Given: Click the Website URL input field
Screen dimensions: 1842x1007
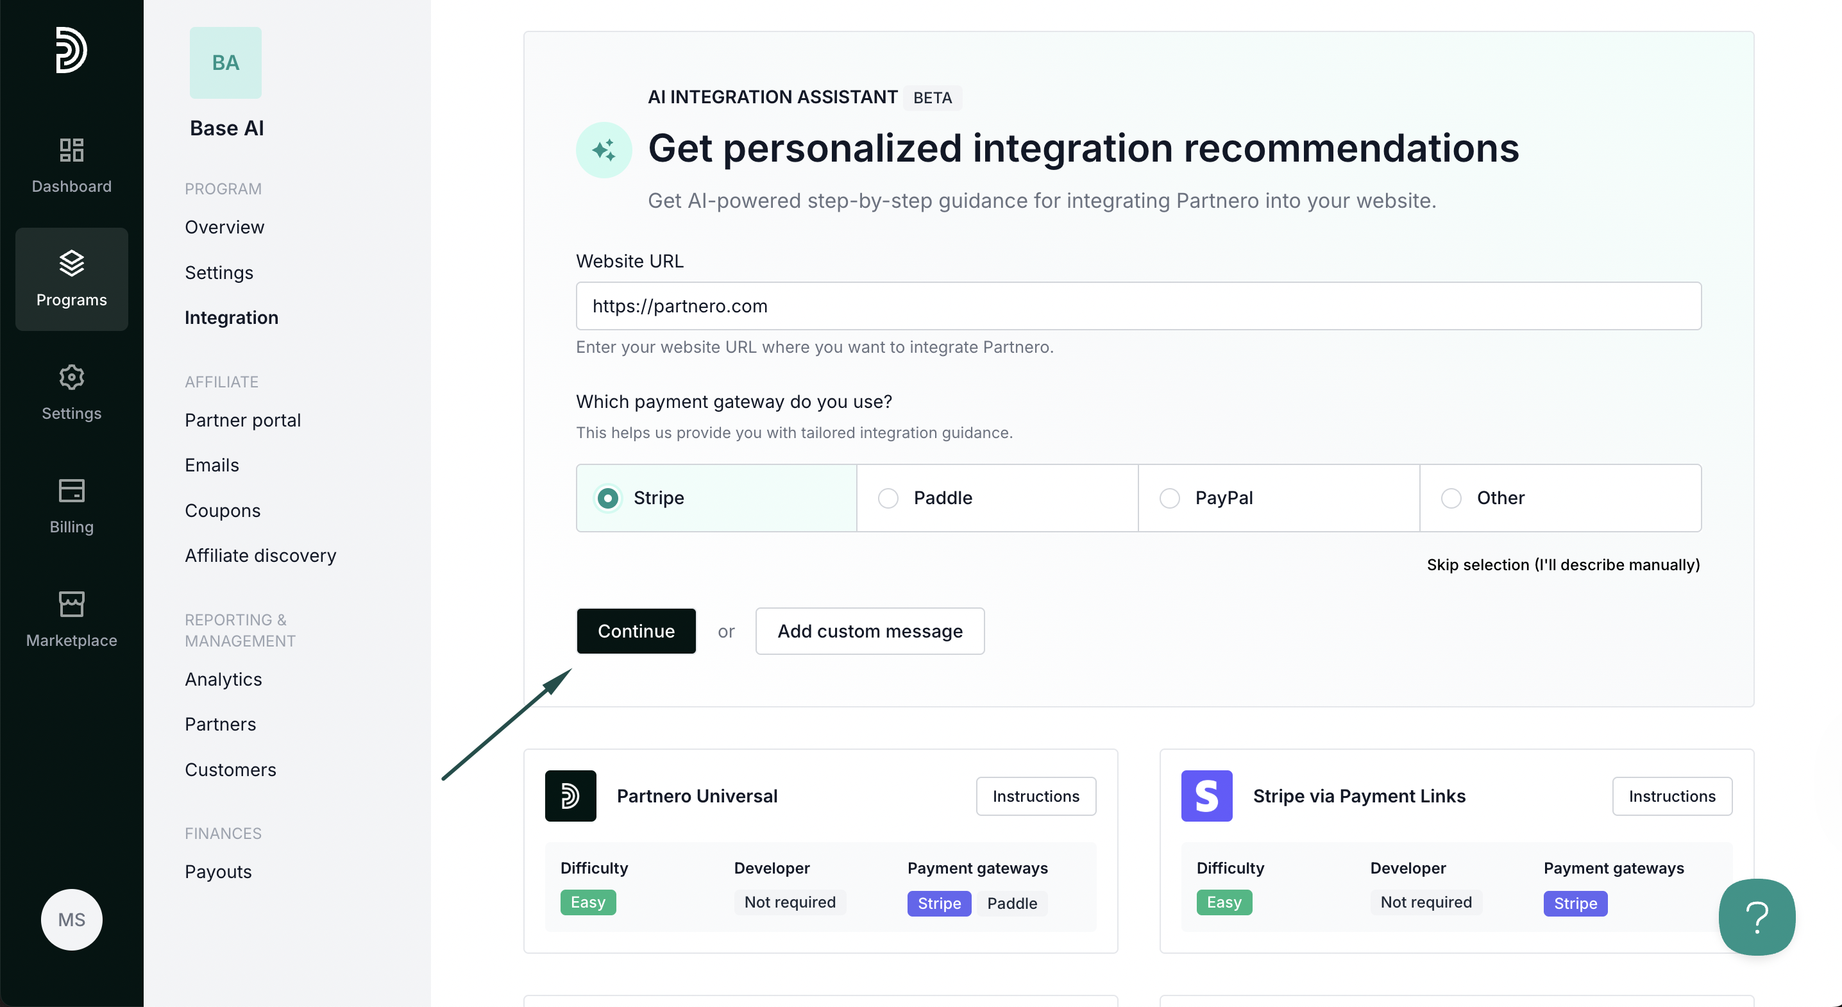Looking at the screenshot, I should [x=1138, y=306].
